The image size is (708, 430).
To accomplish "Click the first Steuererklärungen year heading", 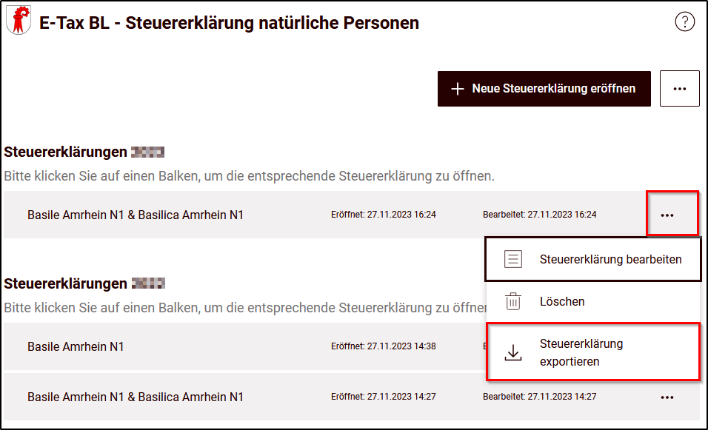I will tap(84, 152).
